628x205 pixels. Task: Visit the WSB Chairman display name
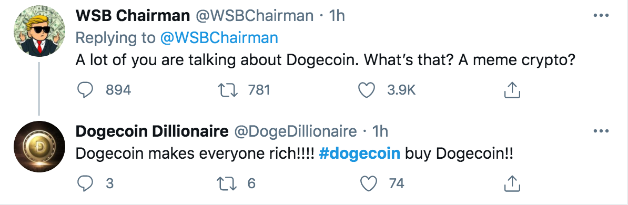(133, 16)
